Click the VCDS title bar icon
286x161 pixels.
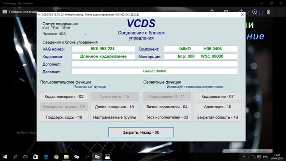[x=39, y=15]
